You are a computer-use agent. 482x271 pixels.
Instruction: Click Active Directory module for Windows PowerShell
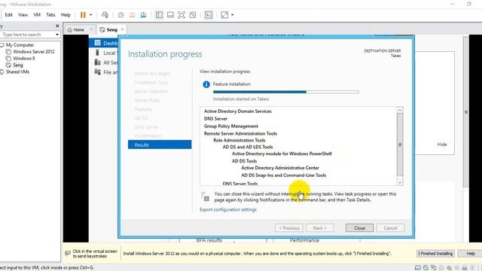point(282,154)
